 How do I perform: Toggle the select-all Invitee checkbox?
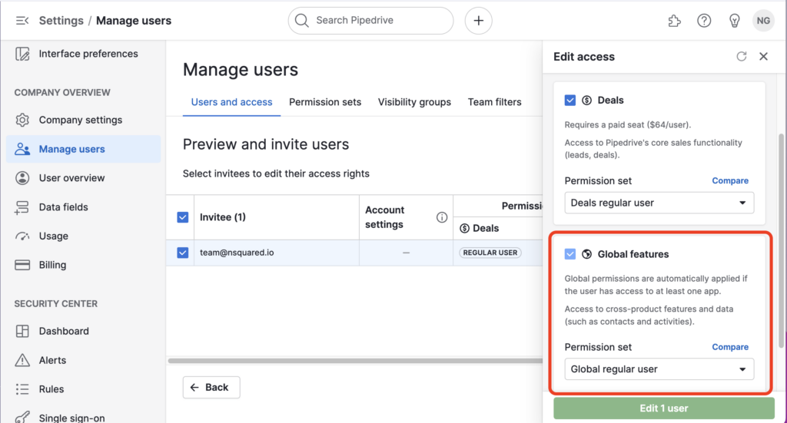(x=183, y=217)
